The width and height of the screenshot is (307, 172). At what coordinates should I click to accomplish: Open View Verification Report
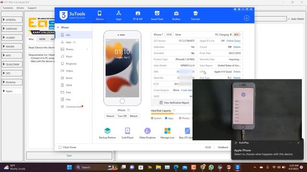pos(175,103)
